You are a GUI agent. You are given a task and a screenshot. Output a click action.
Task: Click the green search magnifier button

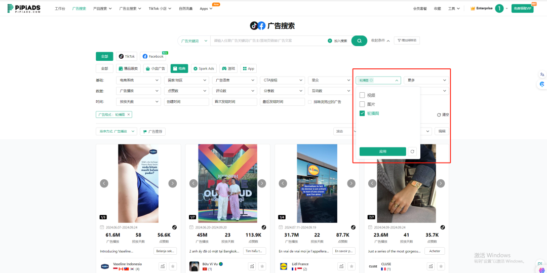pyautogui.click(x=359, y=41)
